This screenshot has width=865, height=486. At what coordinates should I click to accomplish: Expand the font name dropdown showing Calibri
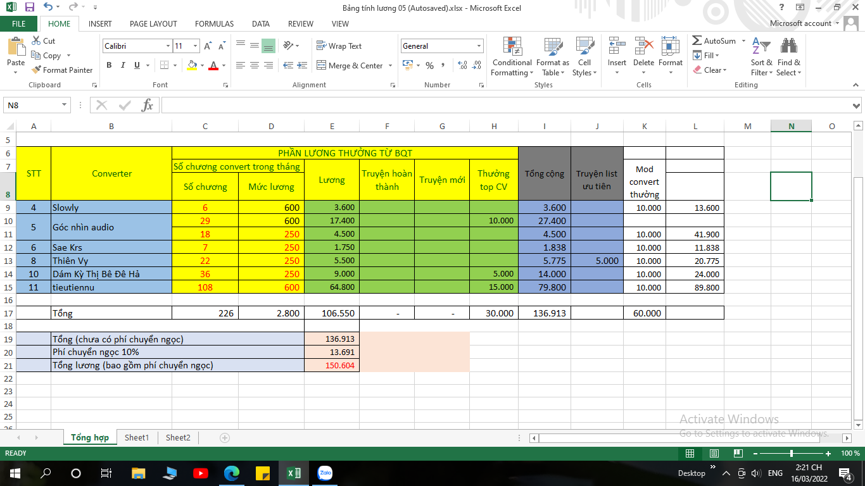[168, 46]
